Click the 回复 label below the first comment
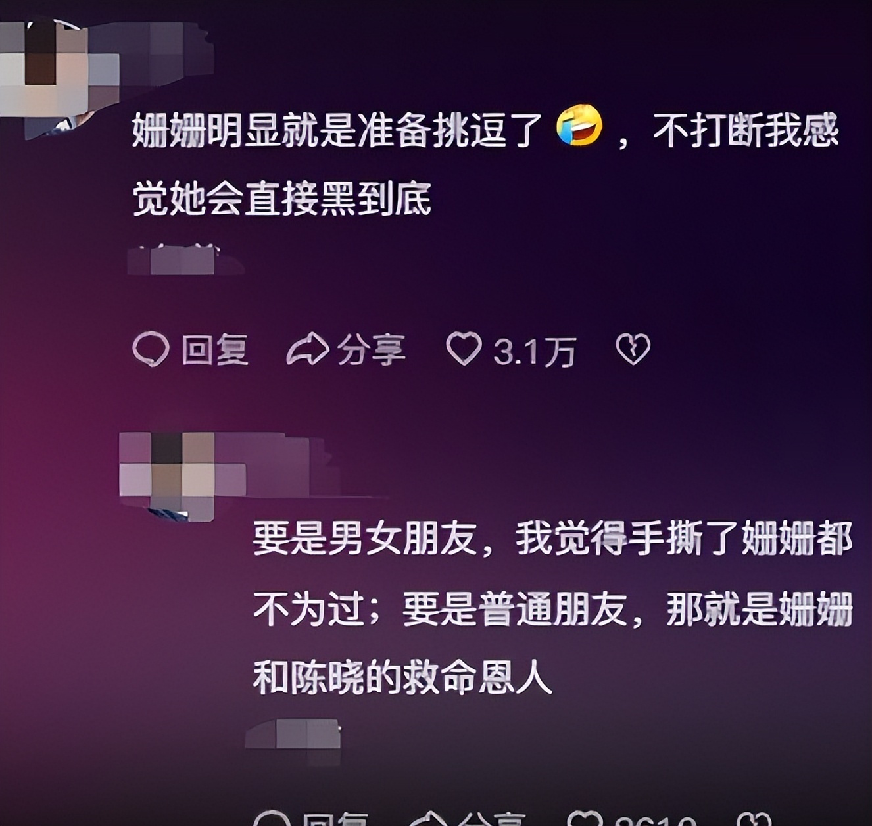Viewport: 872px width, 826px height. click(x=215, y=349)
